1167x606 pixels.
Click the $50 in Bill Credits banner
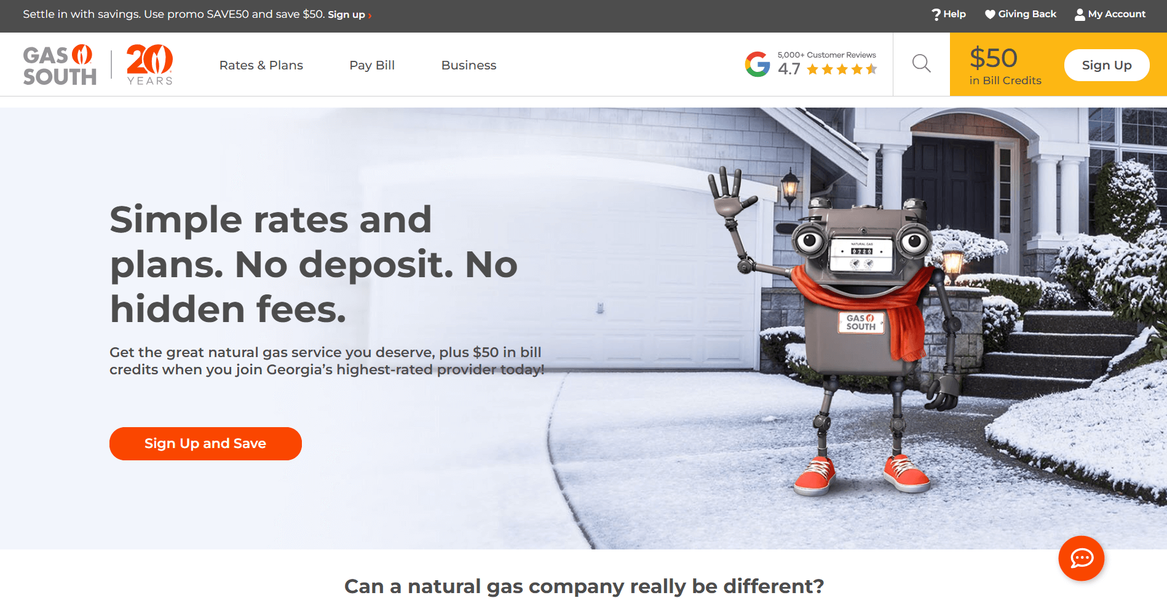pyautogui.click(x=1005, y=65)
